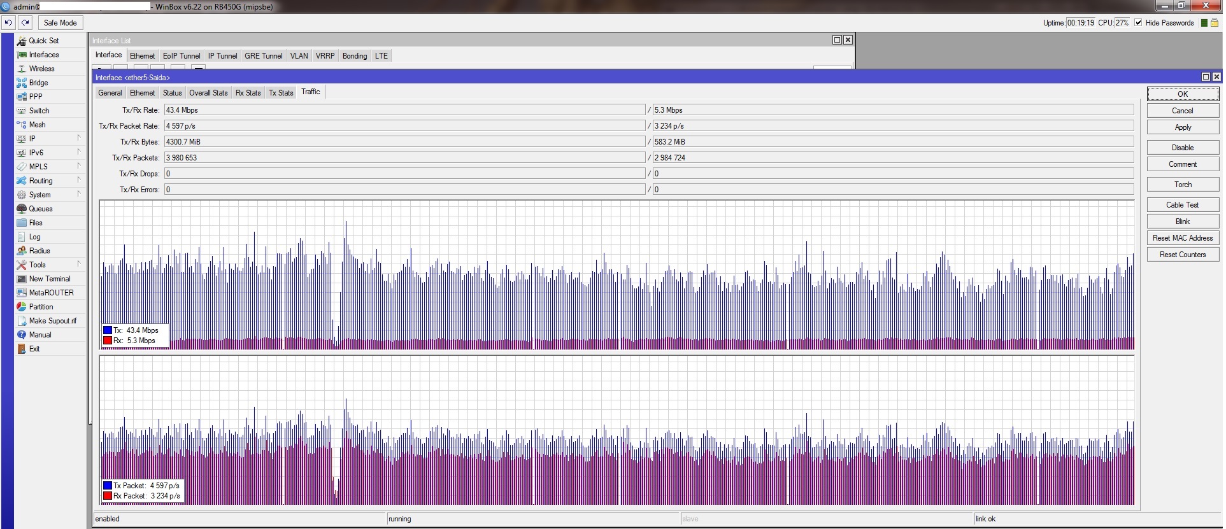Click the Tx/Rx Rate value field
The width and height of the screenshot is (1226, 529).
tap(404, 110)
